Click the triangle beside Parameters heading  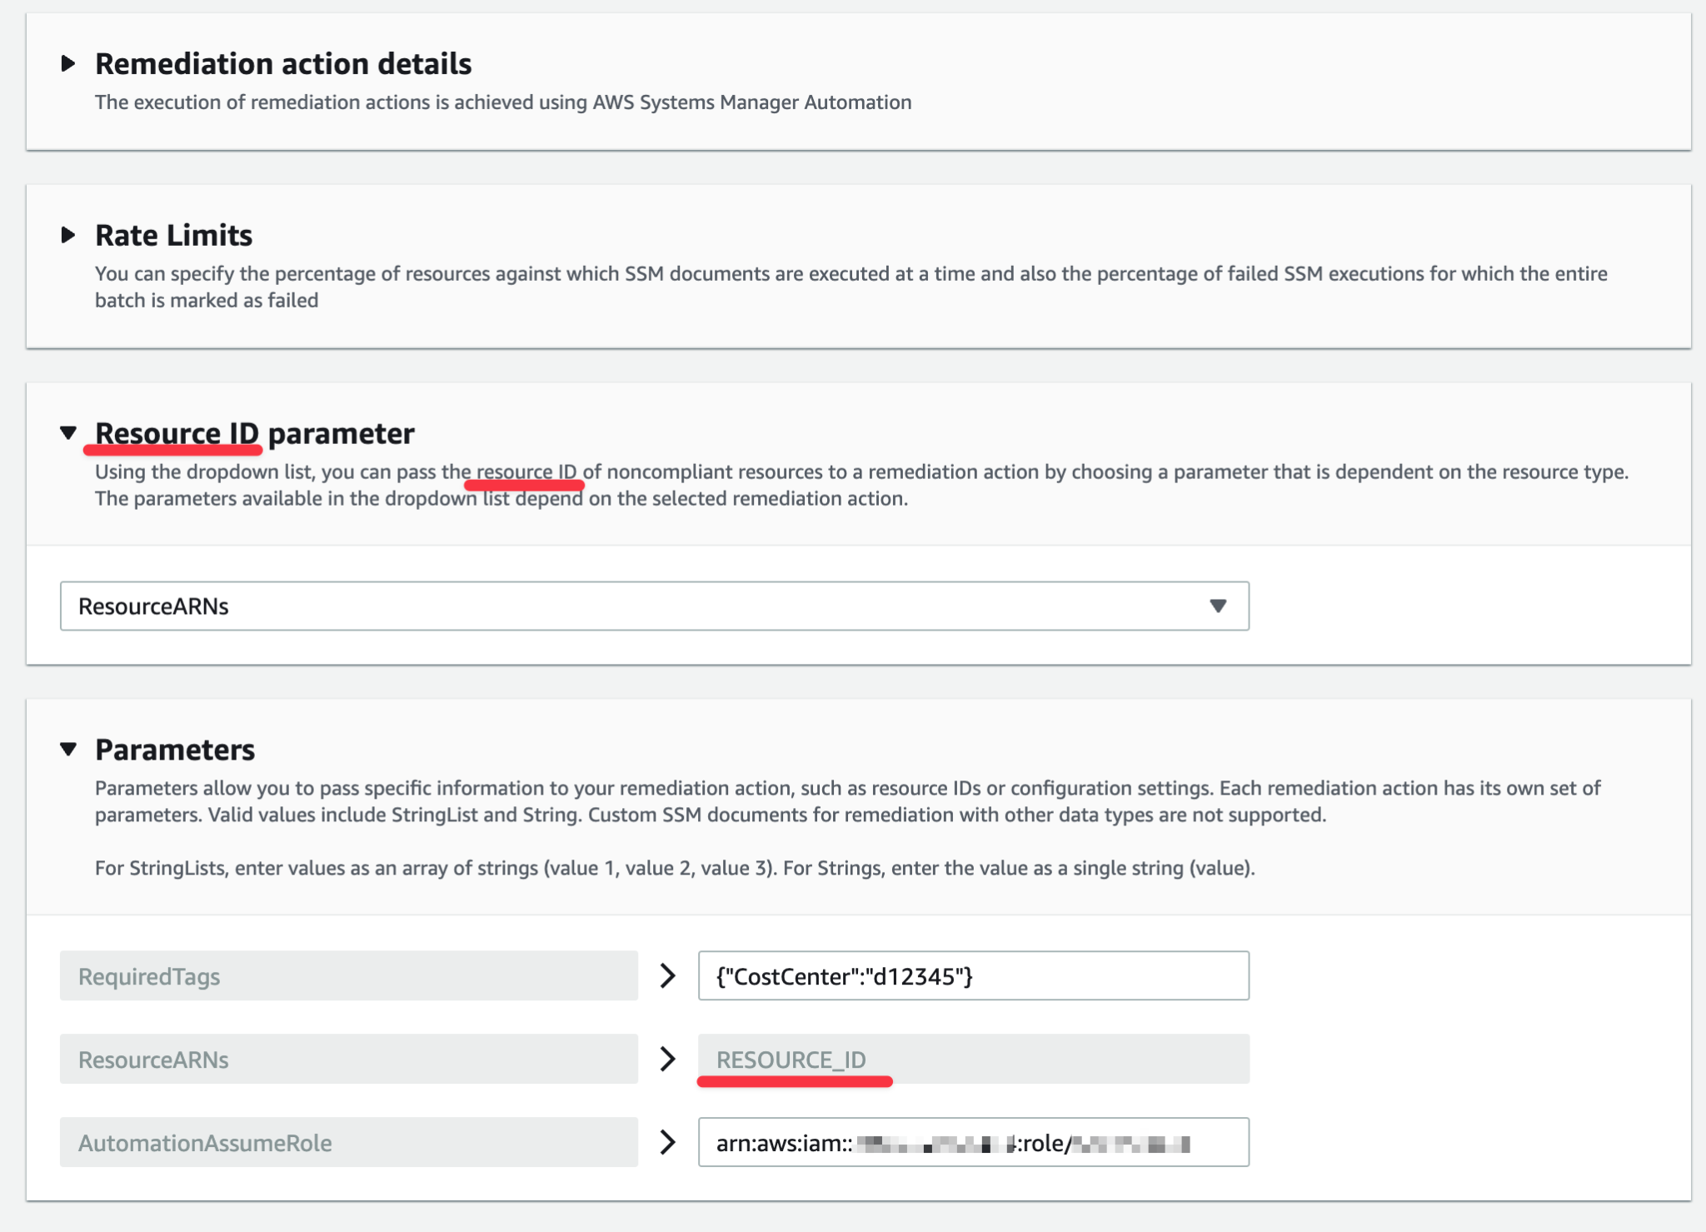69,751
